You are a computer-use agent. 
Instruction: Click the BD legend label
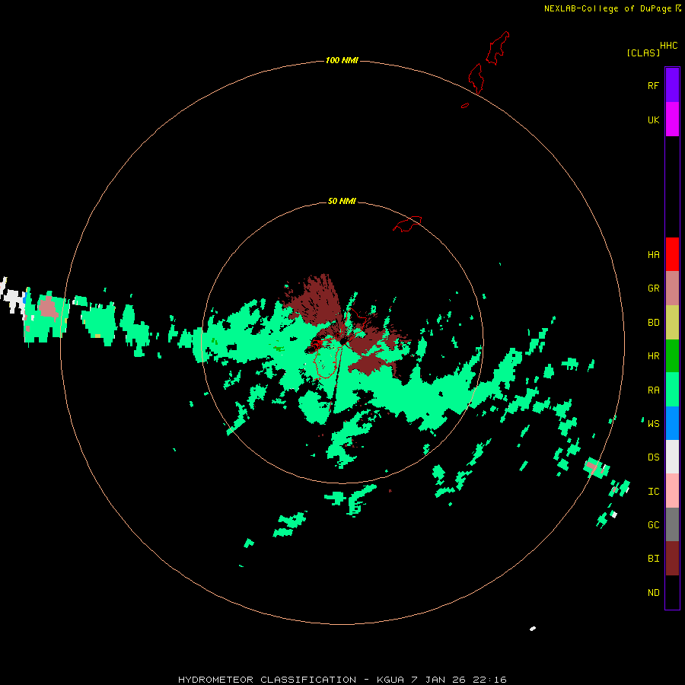653,323
